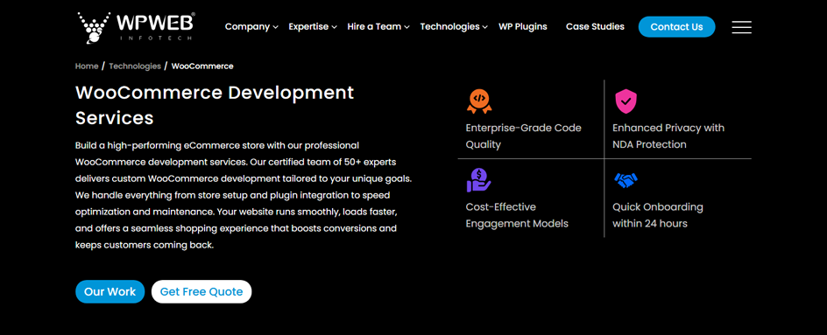This screenshot has height=335, width=827.
Task: Click Quick Onboarding within 24 hours text
Action: click(658, 215)
